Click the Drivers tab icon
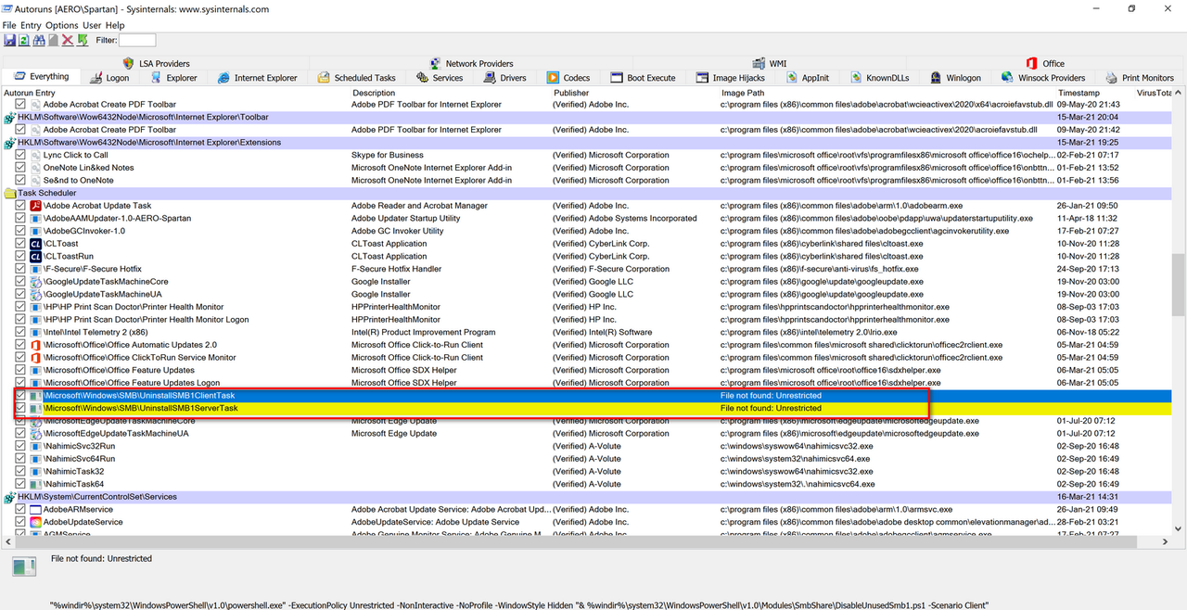 [x=489, y=78]
